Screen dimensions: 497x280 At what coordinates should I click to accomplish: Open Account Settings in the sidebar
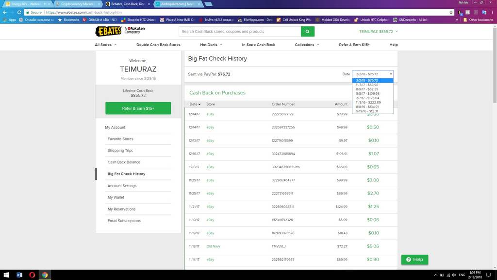[x=122, y=186]
